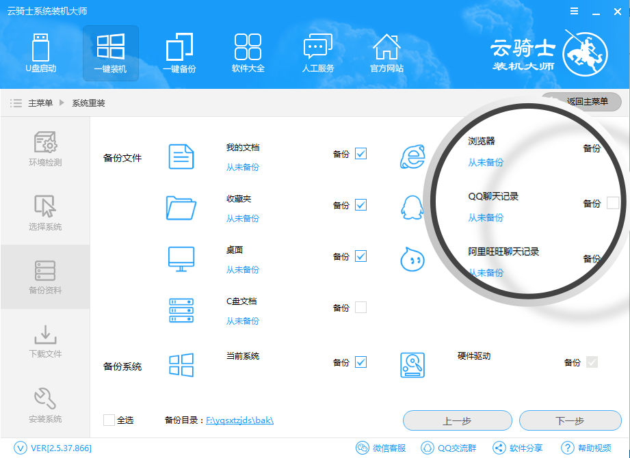Click the 下一步 button

[570, 420]
